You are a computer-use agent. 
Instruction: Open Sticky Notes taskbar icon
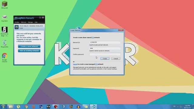[86, 107]
